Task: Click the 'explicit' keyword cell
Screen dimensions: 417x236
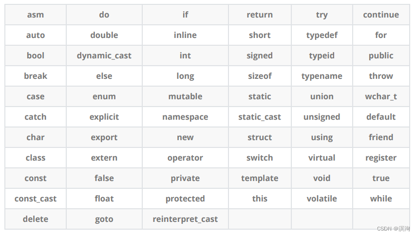Action: [104, 117]
